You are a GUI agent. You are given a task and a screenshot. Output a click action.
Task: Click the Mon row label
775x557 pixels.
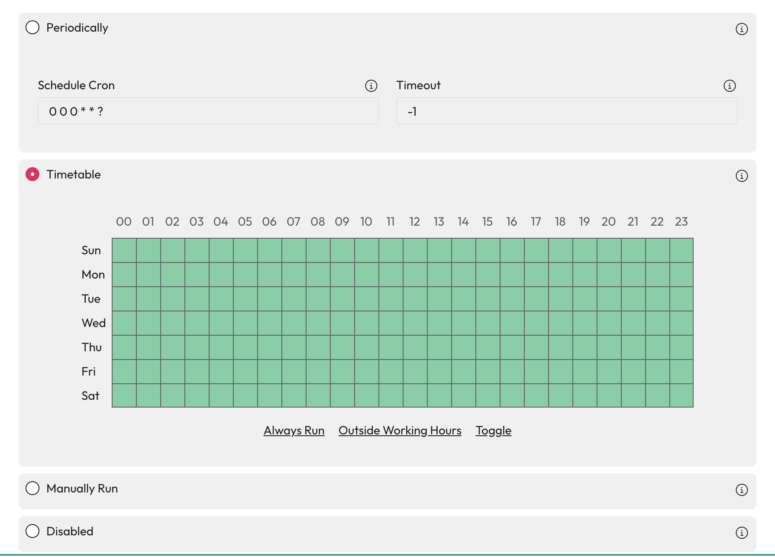[x=93, y=275]
